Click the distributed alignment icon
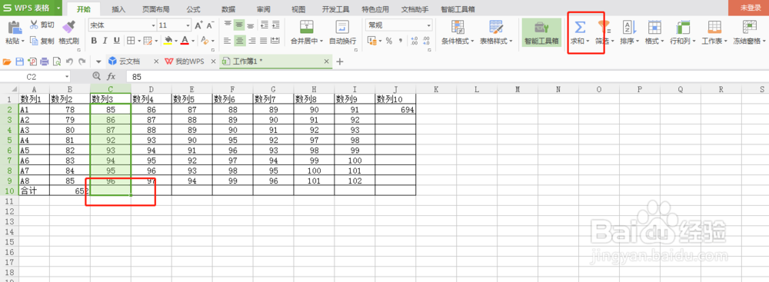769x282 pixels. 275,41
